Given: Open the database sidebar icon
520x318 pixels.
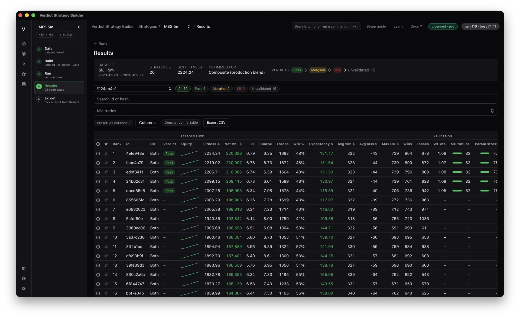Looking at the screenshot, I should pos(24,84).
